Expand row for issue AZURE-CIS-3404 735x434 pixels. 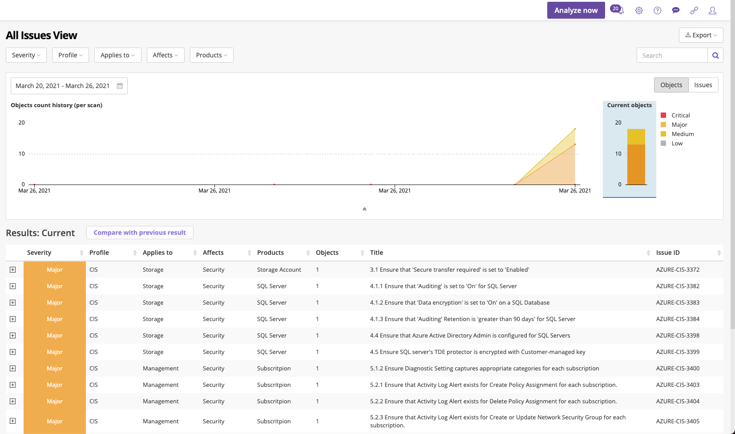(13, 401)
